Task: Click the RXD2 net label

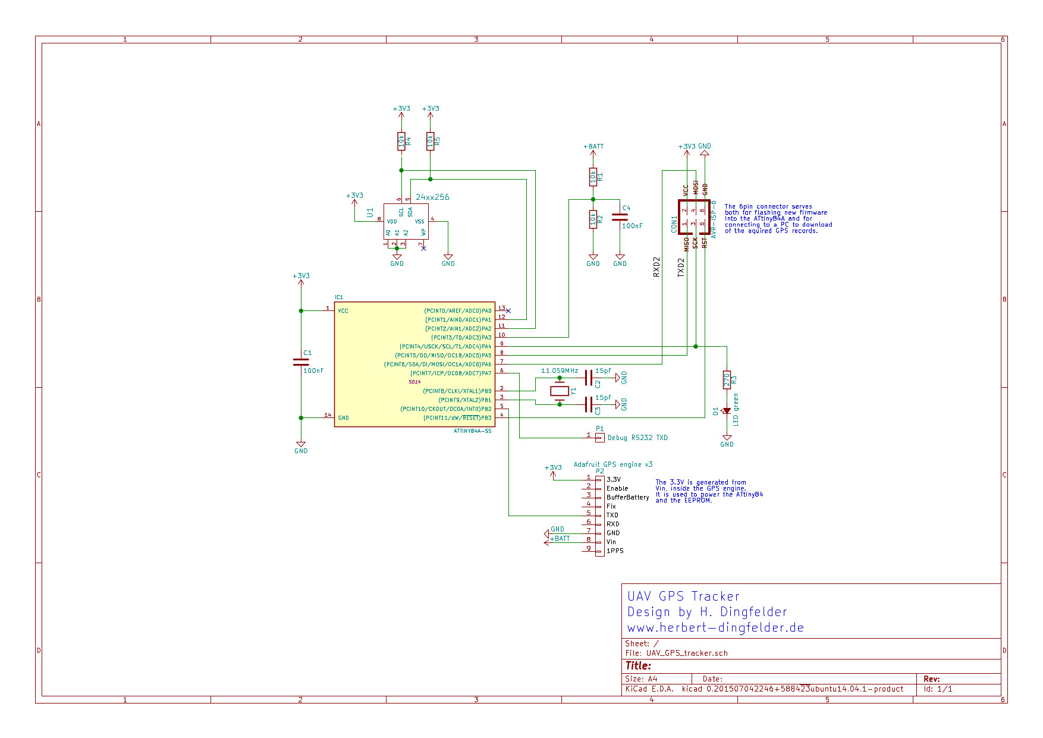Action: 656,267
